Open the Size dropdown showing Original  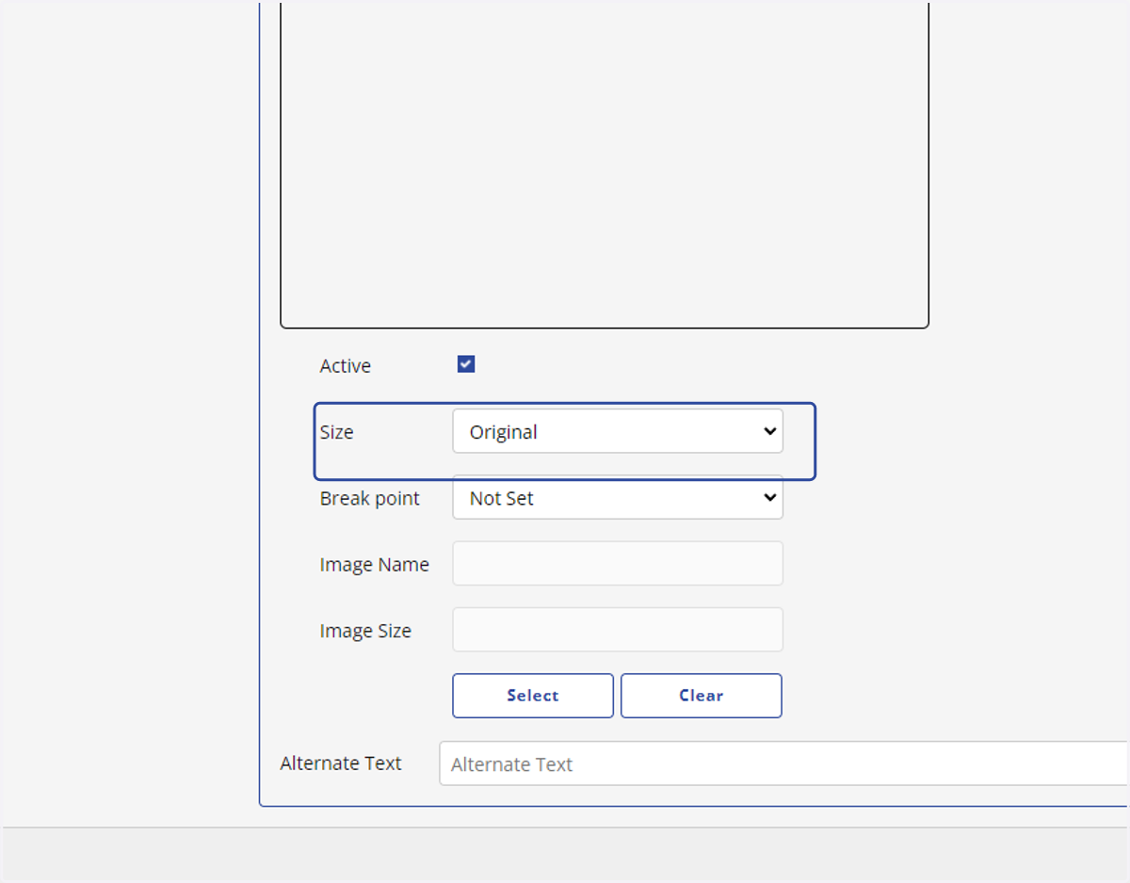pos(618,431)
